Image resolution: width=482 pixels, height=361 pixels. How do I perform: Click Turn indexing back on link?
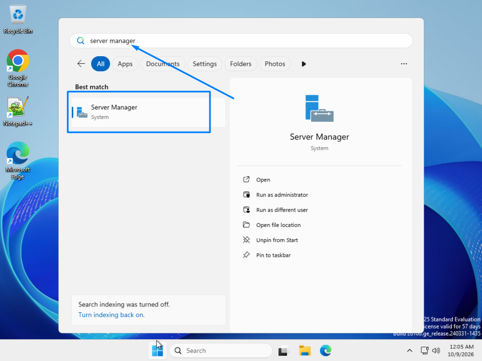(x=111, y=315)
